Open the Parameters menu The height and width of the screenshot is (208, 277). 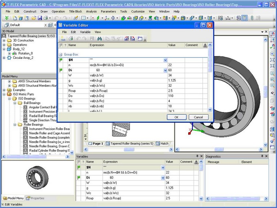tap(108, 11)
